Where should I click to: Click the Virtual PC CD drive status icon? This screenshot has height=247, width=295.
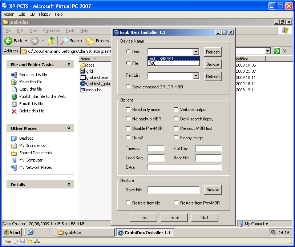(15, 241)
